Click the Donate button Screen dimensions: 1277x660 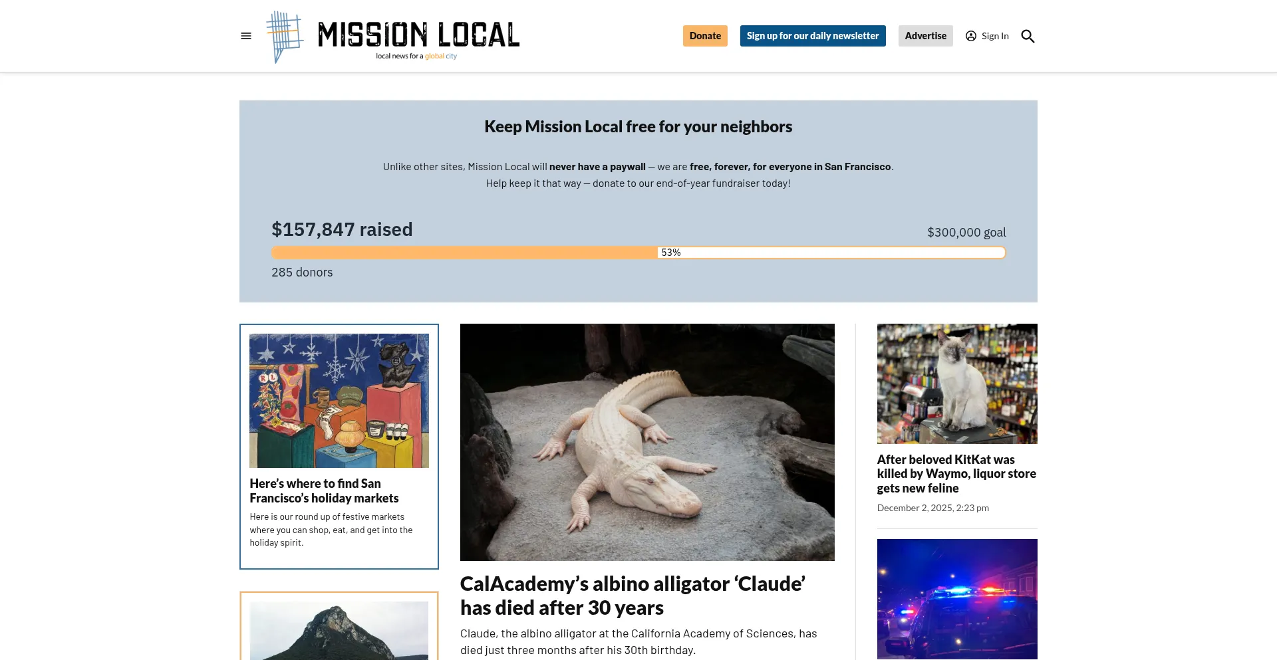click(705, 36)
